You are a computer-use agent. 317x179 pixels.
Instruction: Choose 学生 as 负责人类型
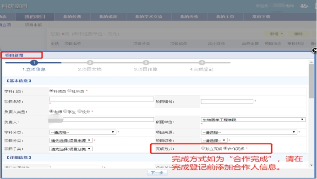(66, 111)
